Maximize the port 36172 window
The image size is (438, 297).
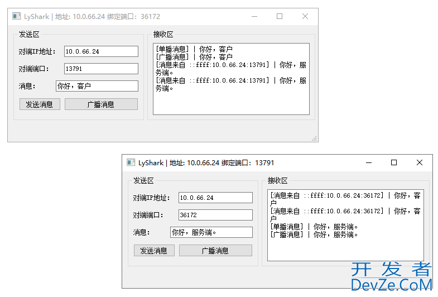tap(280, 17)
